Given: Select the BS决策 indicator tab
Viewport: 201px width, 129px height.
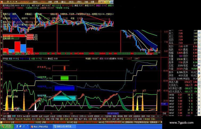Looking at the screenshot, I should [90, 116].
